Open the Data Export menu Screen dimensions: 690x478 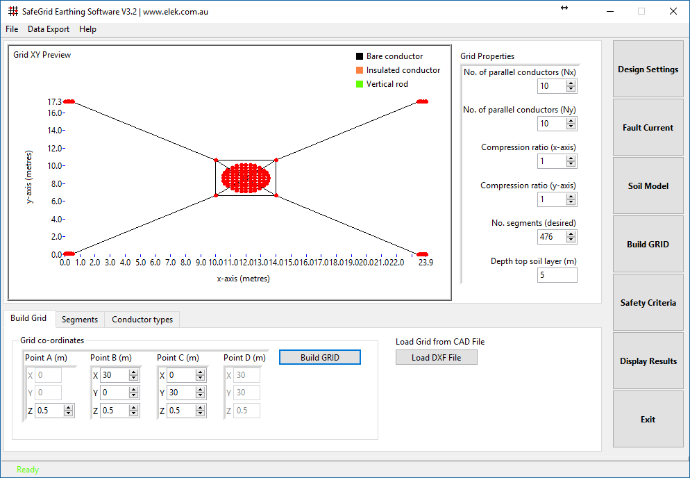click(48, 29)
